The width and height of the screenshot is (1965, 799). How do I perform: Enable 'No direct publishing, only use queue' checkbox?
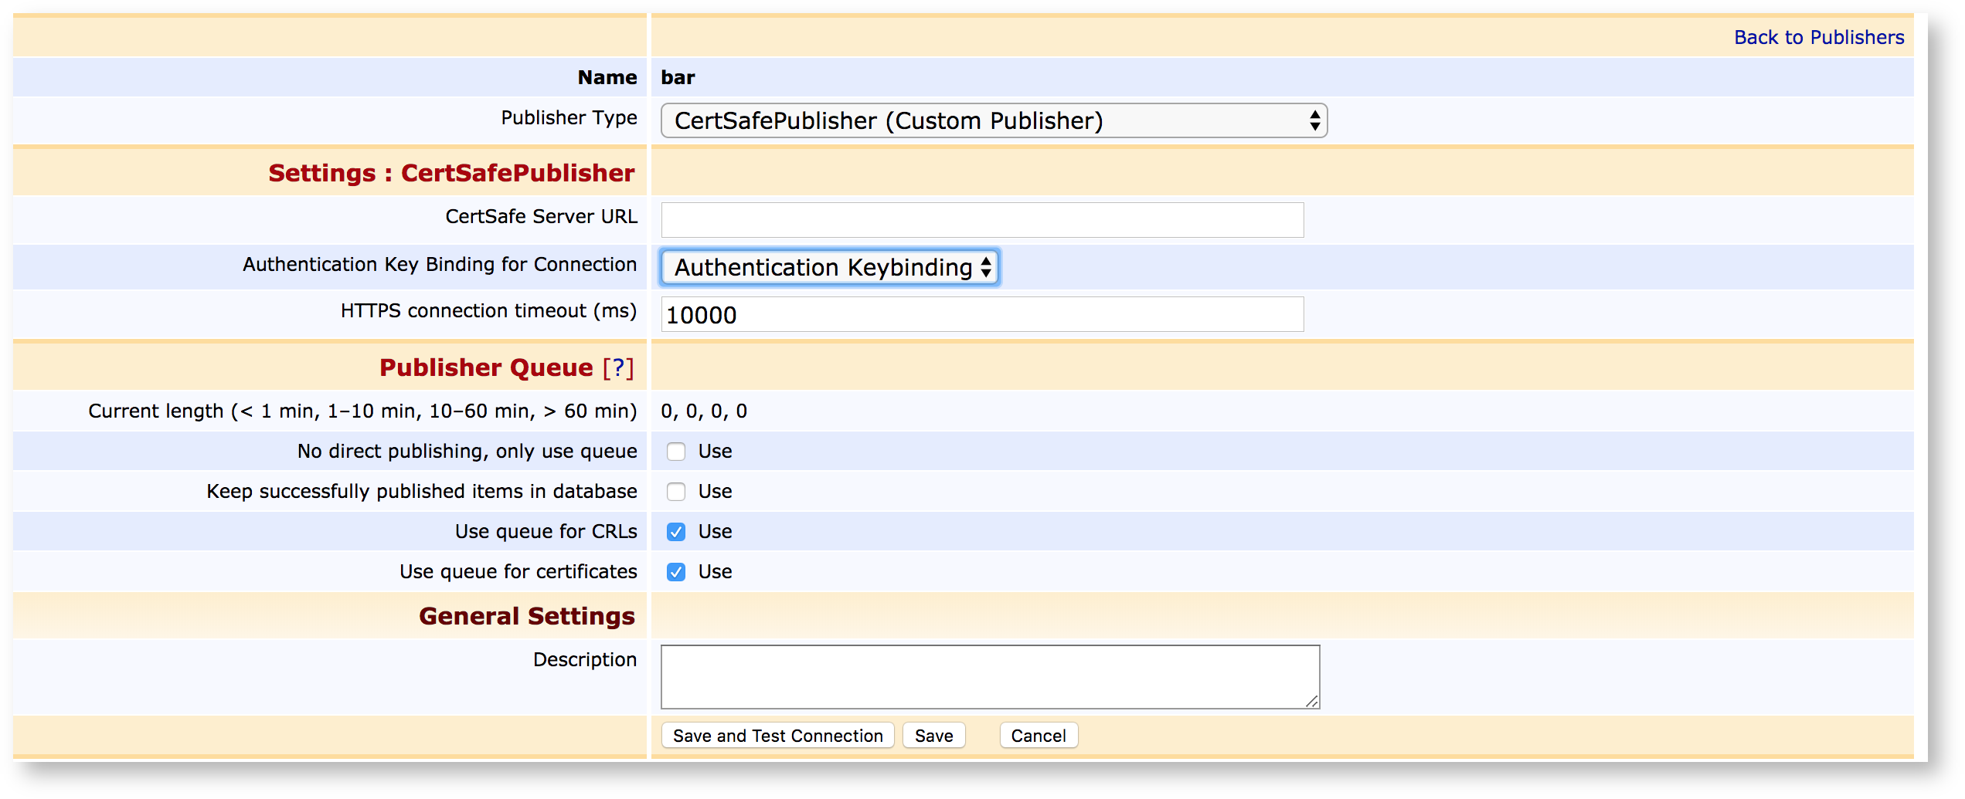pyautogui.click(x=676, y=452)
